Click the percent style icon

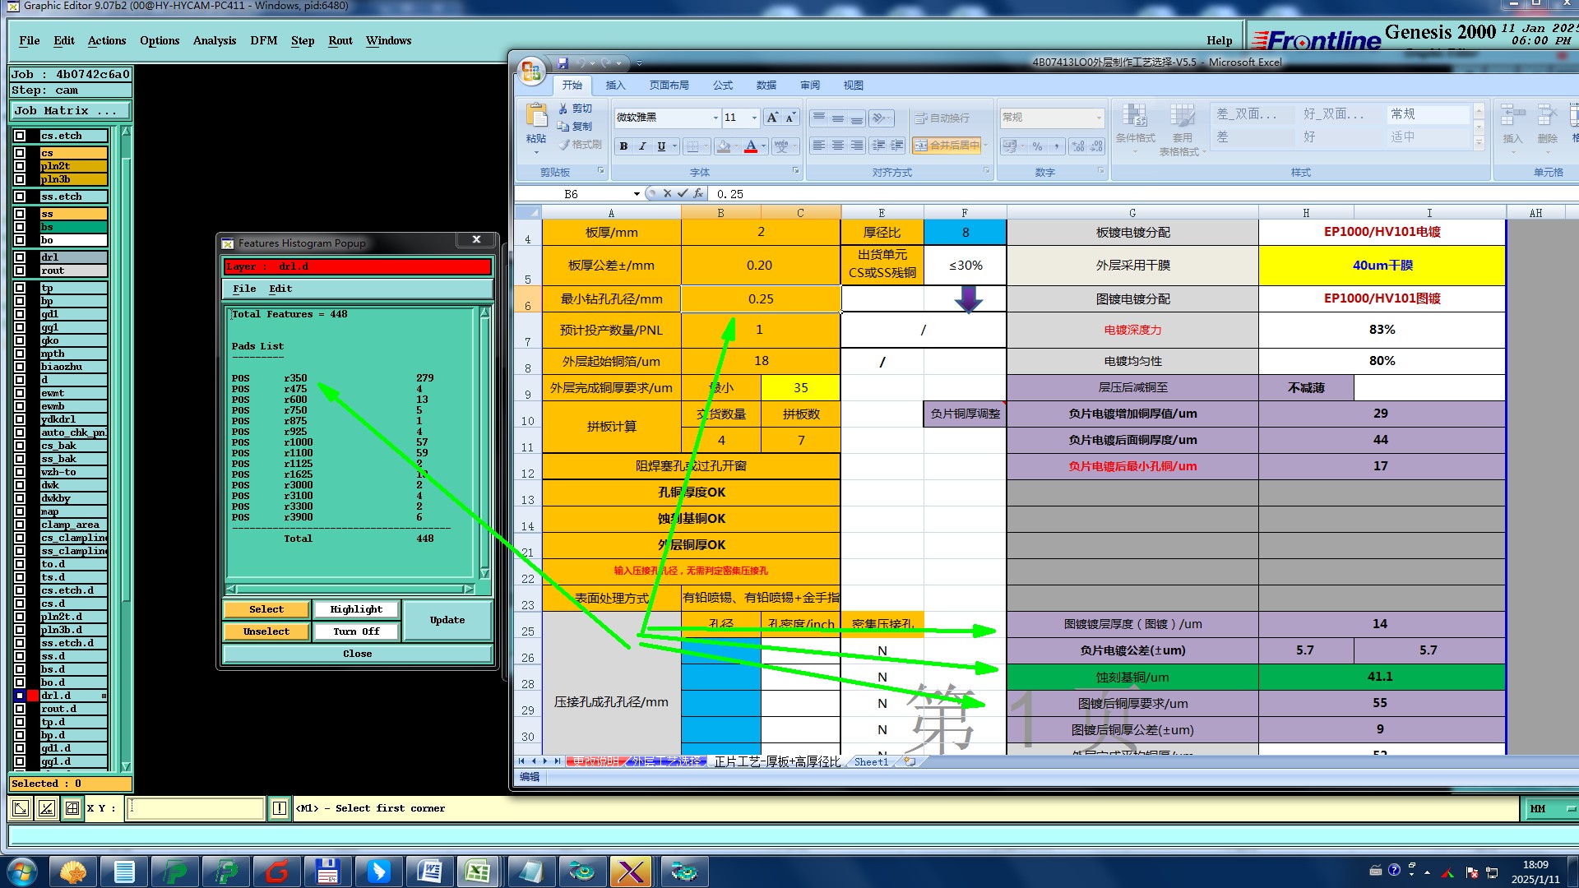click(1037, 146)
